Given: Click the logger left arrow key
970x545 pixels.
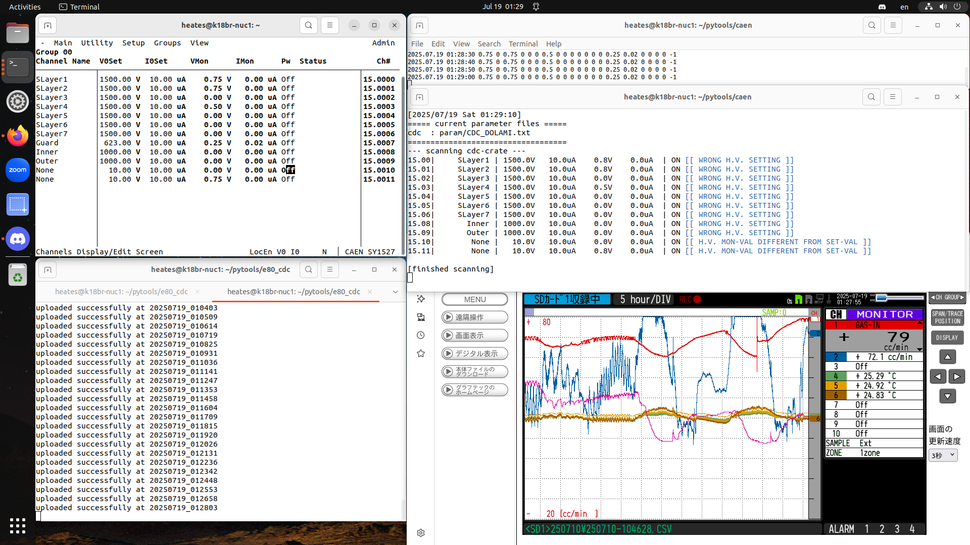Looking at the screenshot, I should tap(938, 376).
